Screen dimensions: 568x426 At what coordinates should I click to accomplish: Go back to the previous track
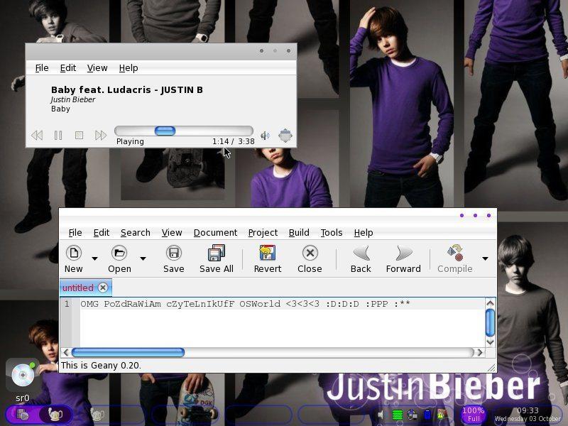coord(37,135)
